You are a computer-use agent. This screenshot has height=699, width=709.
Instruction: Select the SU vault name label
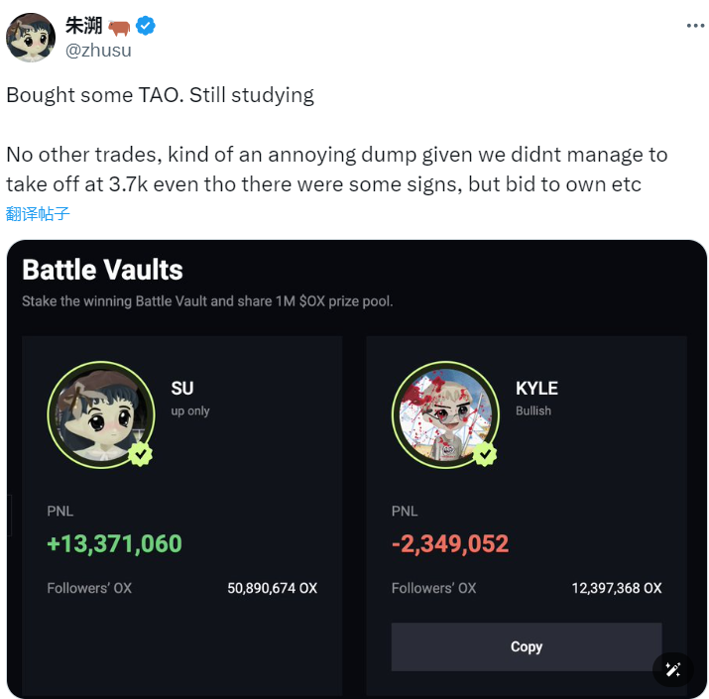(181, 389)
